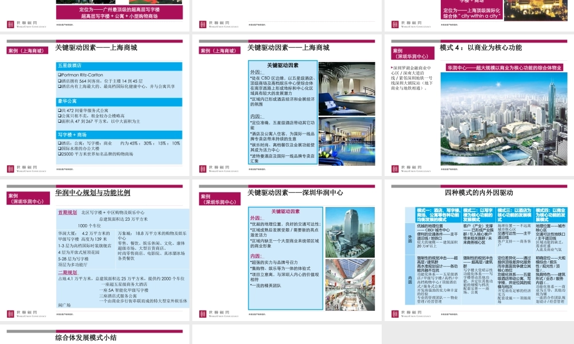
Task: Select the 综合体发展模式小结 slide
Action: point(95,334)
